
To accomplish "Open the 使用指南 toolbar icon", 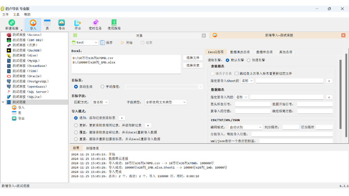I will 114,23.
